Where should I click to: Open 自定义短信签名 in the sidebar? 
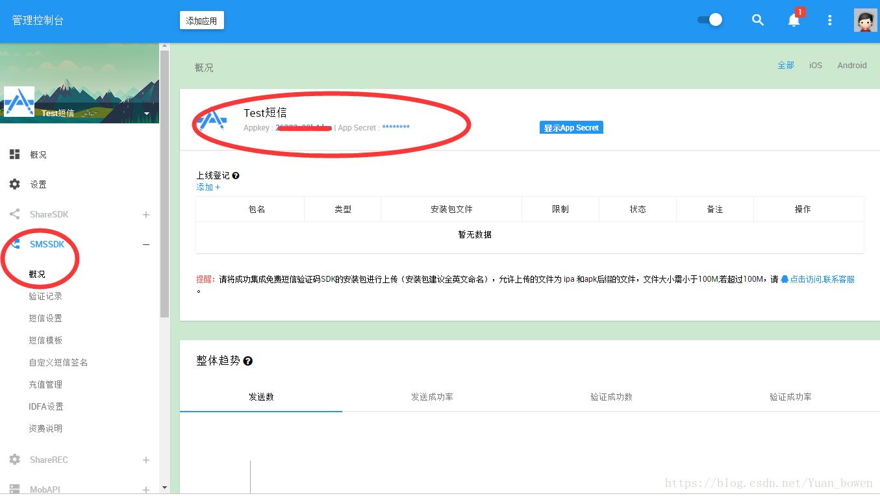pyautogui.click(x=58, y=362)
